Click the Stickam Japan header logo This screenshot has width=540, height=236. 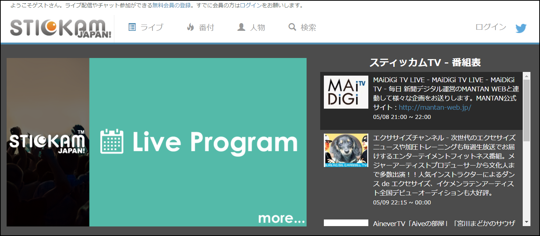[61, 28]
